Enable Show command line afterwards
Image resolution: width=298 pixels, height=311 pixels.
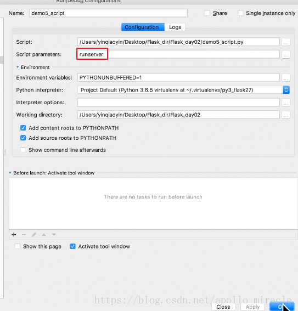coord(23,150)
